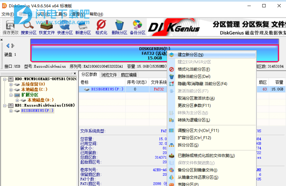Click the Volume Label (卷标) column header
Viewport: 286px width, 186px height.
[x=102, y=82]
